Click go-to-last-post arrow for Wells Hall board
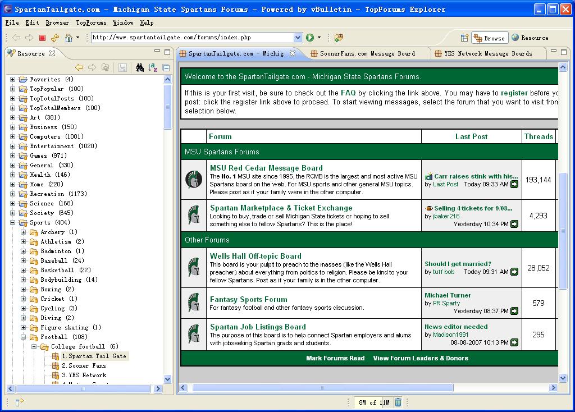This screenshot has height=412, width=575. [x=514, y=272]
